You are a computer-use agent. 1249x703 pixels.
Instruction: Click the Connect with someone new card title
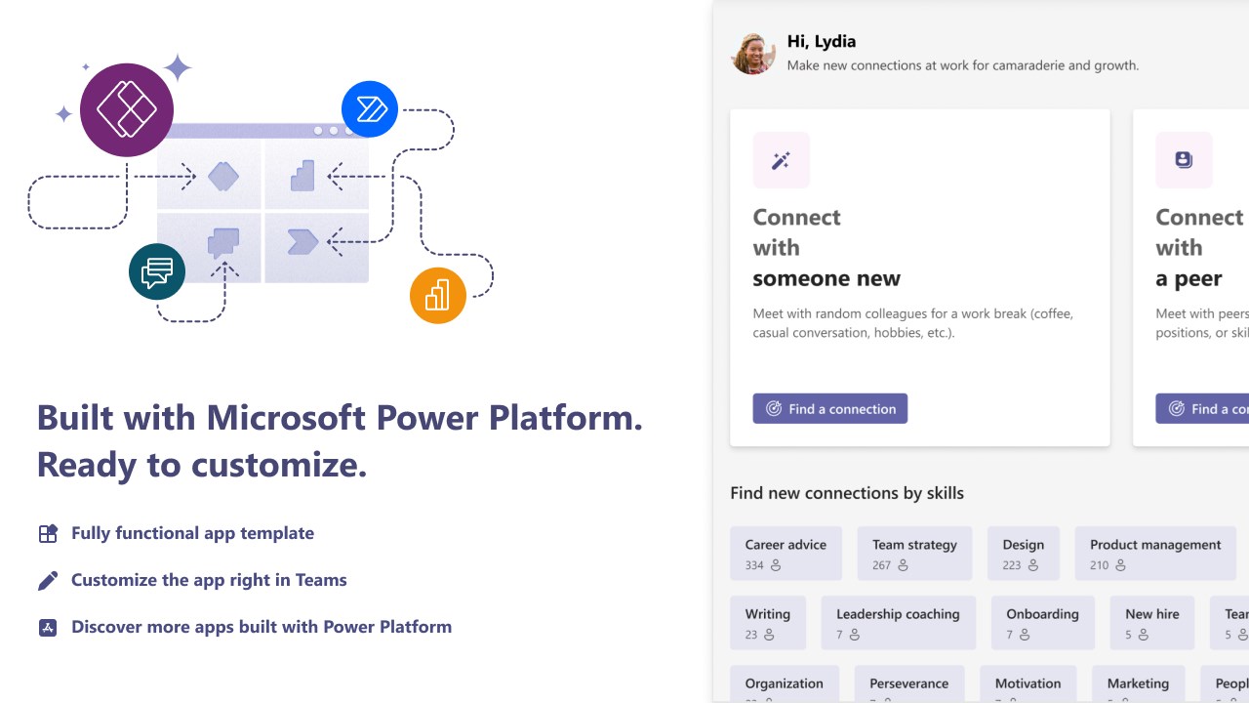point(826,248)
